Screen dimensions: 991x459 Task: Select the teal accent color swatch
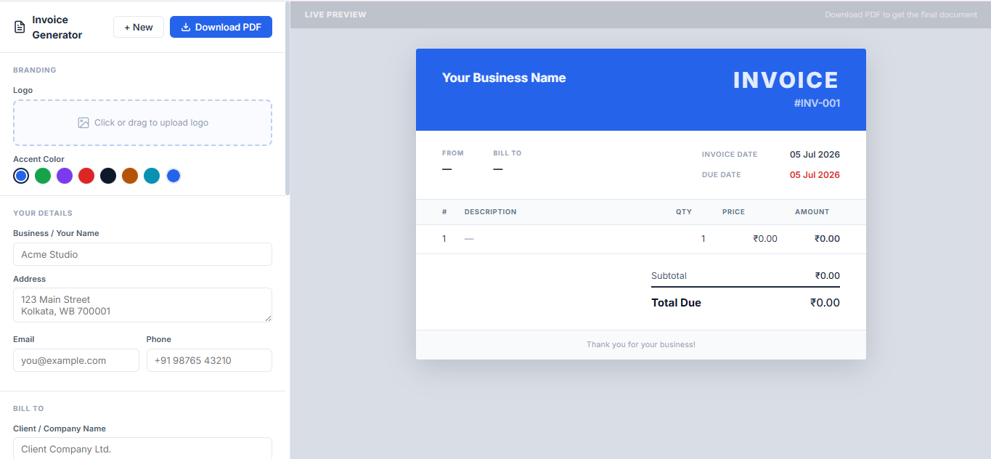coord(152,176)
